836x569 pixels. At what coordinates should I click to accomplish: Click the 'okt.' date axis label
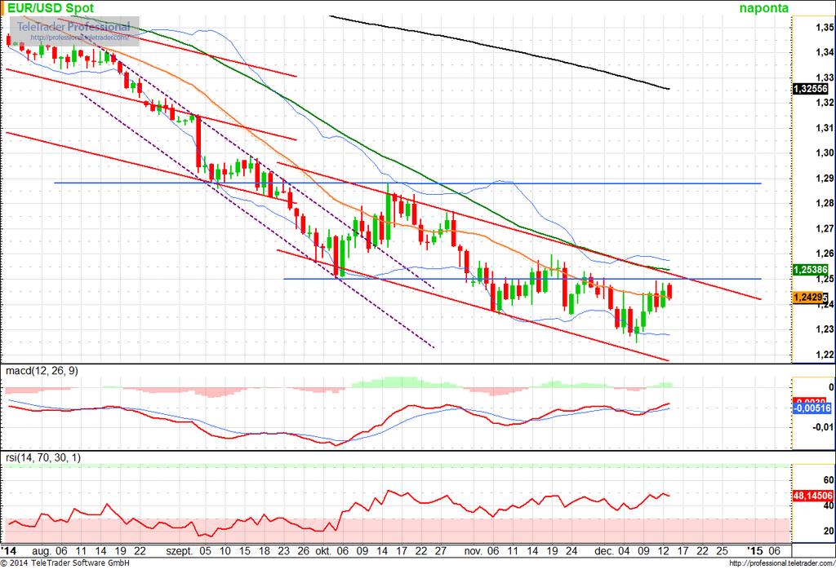[x=323, y=551]
